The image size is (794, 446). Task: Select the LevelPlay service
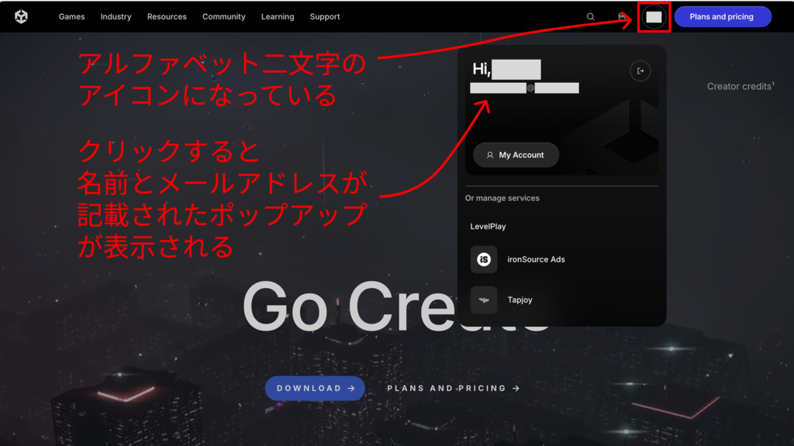tap(488, 227)
